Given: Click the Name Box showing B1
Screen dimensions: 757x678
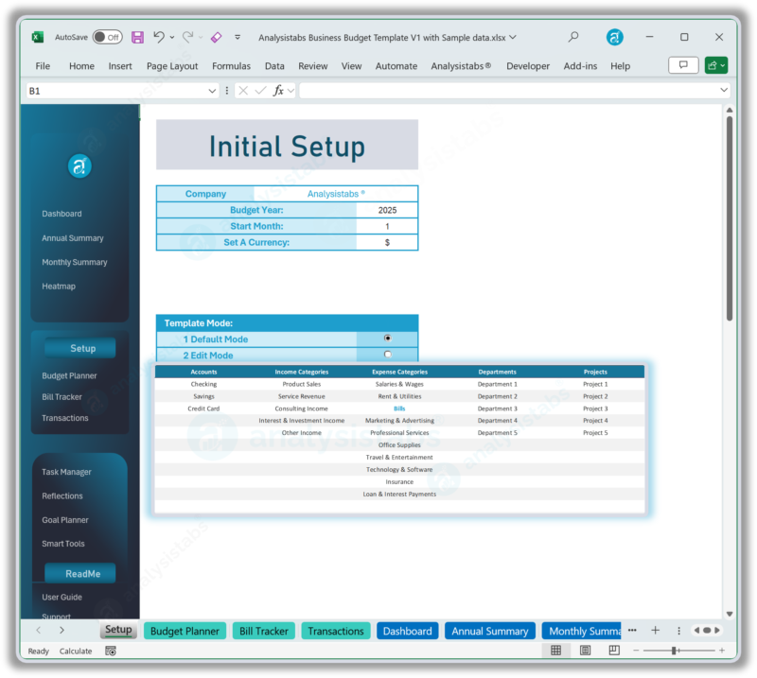Looking at the screenshot, I should [x=115, y=91].
